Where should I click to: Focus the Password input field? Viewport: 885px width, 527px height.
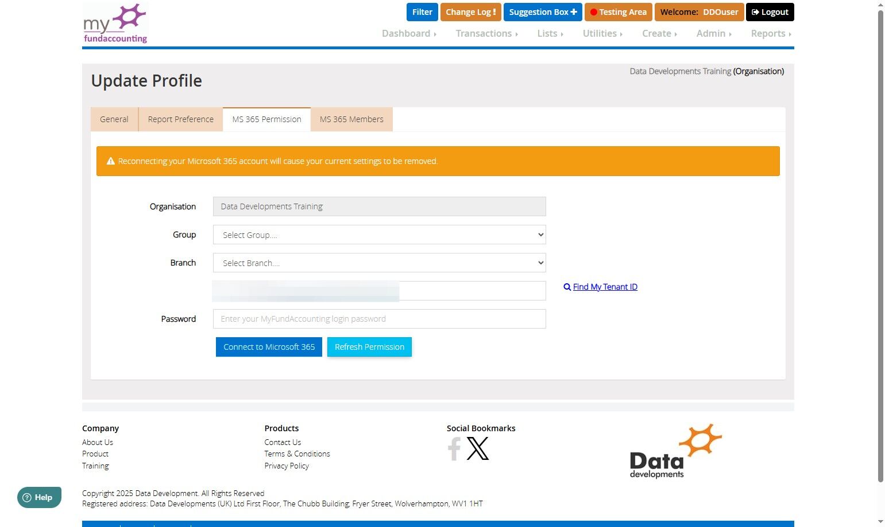380,319
